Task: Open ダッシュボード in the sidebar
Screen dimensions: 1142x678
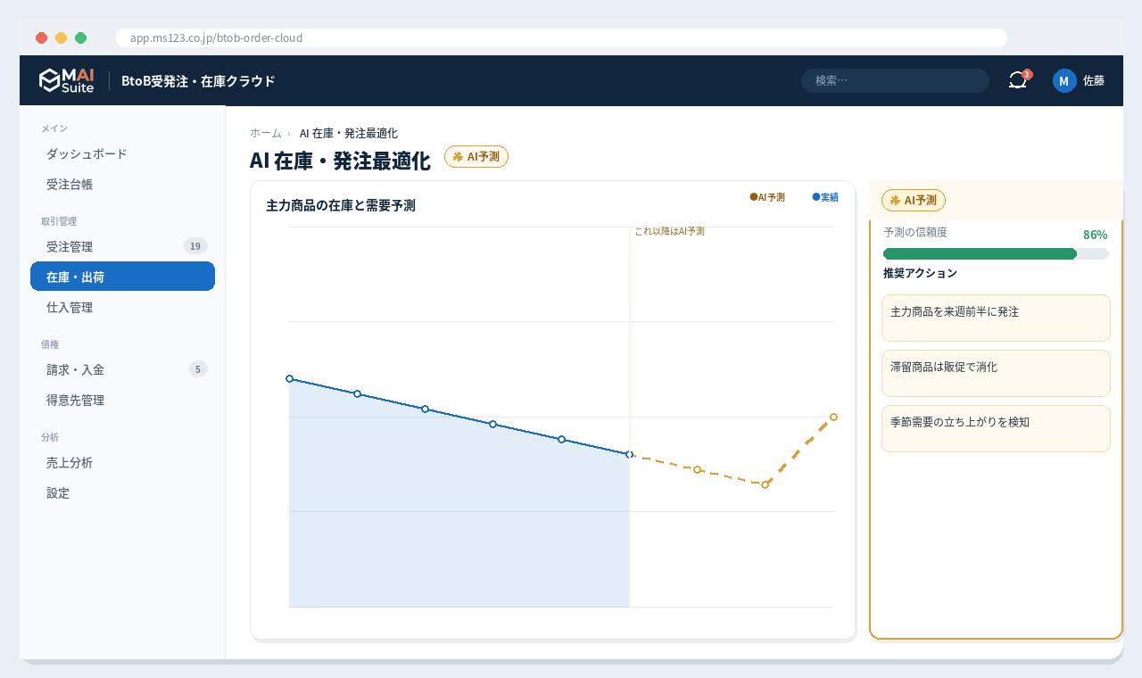Action: click(x=122, y=153)
